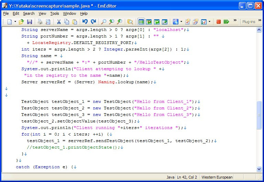Expand Configuration selector dropdown arrow

[x=181, y=22]
